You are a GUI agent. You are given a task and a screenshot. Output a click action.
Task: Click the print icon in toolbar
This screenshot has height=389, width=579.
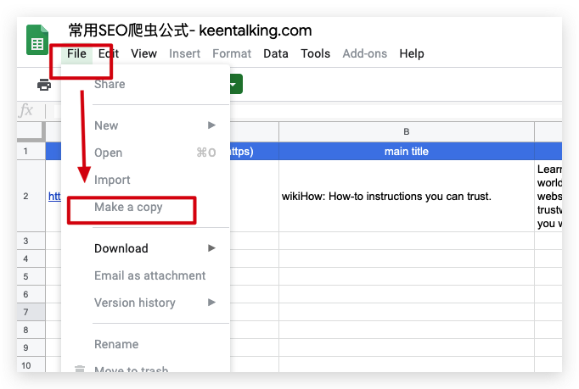pyautogui.click(x=44, y=85)
